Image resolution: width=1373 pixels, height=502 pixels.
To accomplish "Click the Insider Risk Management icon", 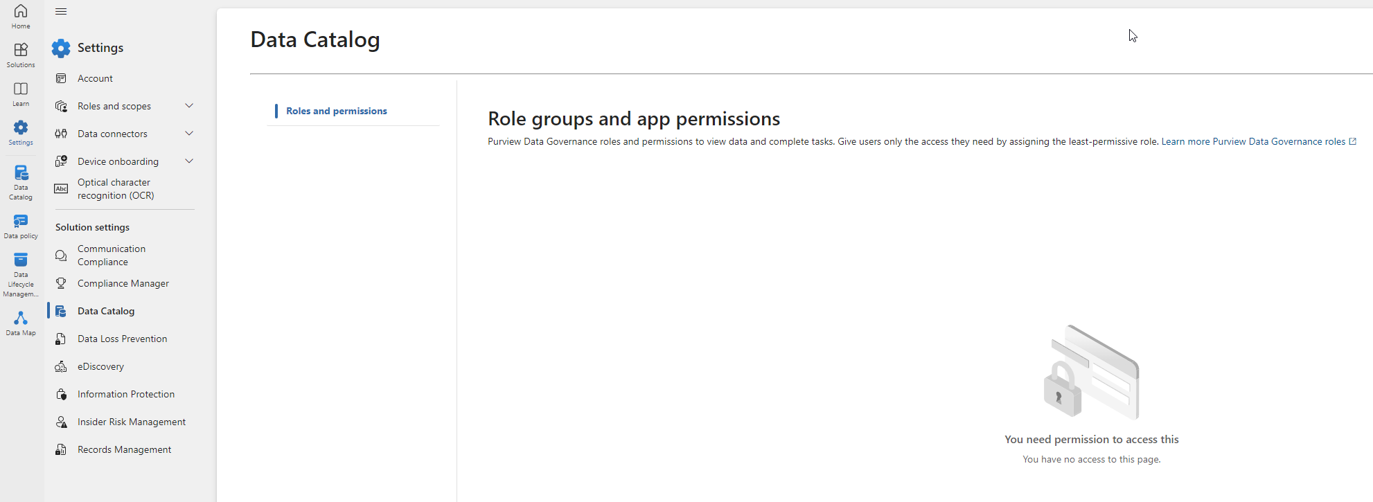I will pyautogui.click(x=61, y=422).
